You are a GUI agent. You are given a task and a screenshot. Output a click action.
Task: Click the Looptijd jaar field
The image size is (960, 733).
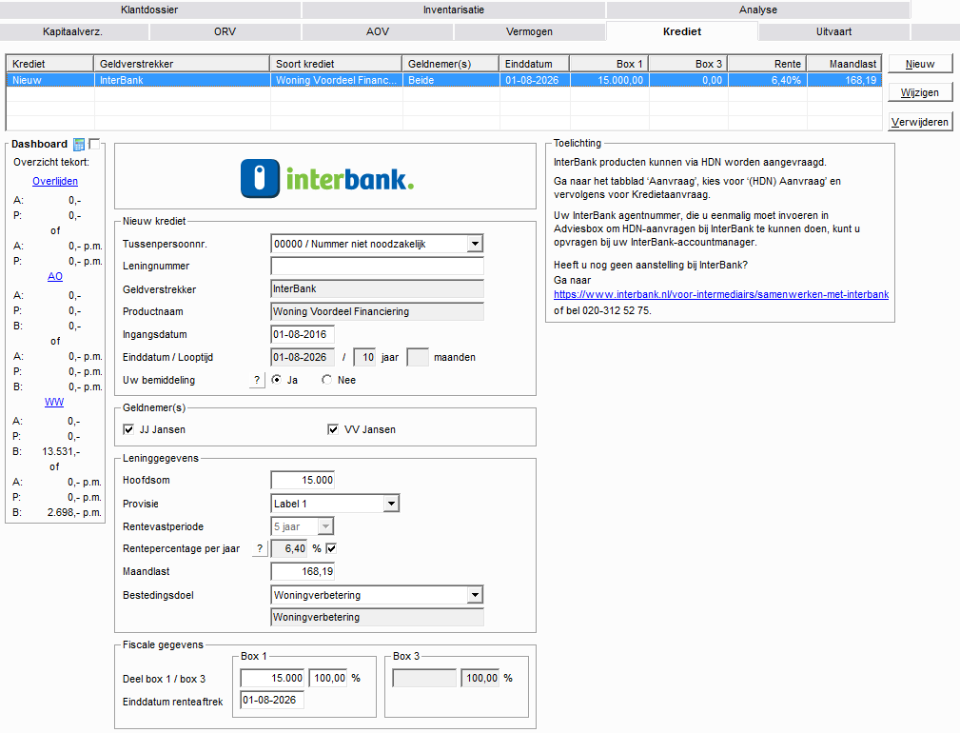pos(365,357)
